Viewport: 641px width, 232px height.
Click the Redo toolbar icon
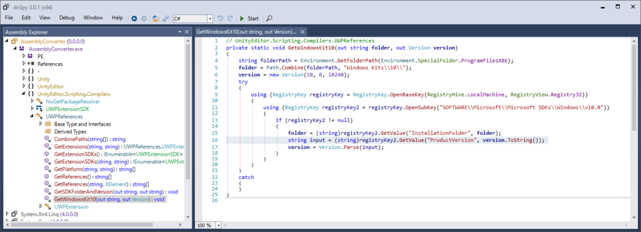coord(230,18)
